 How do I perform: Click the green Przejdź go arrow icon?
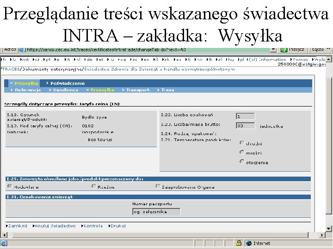(284, 50)
